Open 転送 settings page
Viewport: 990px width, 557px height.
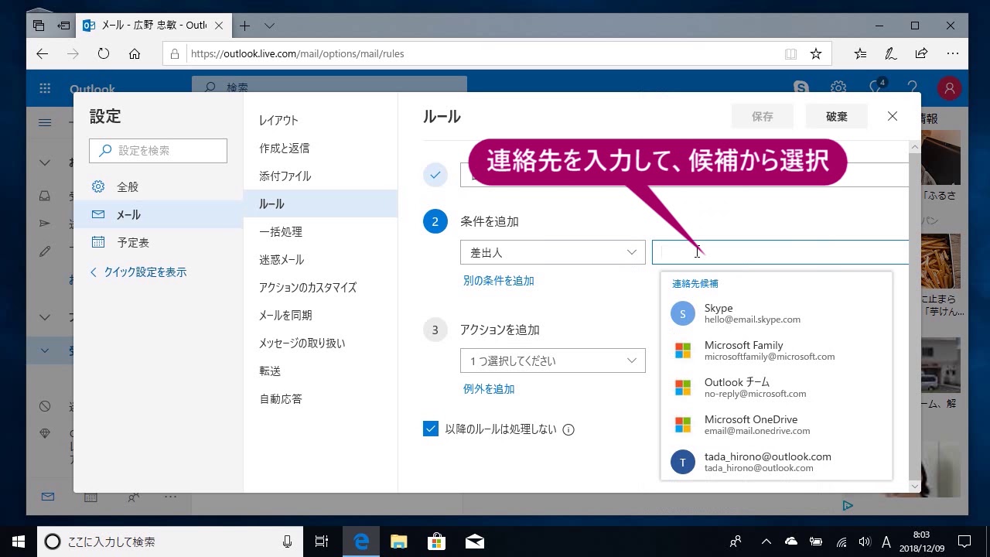pyautogui.click(x=320, y=371)
